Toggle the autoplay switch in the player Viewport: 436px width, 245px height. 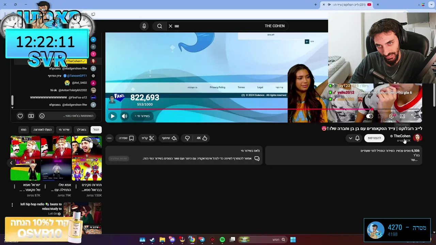coord(370,116)
